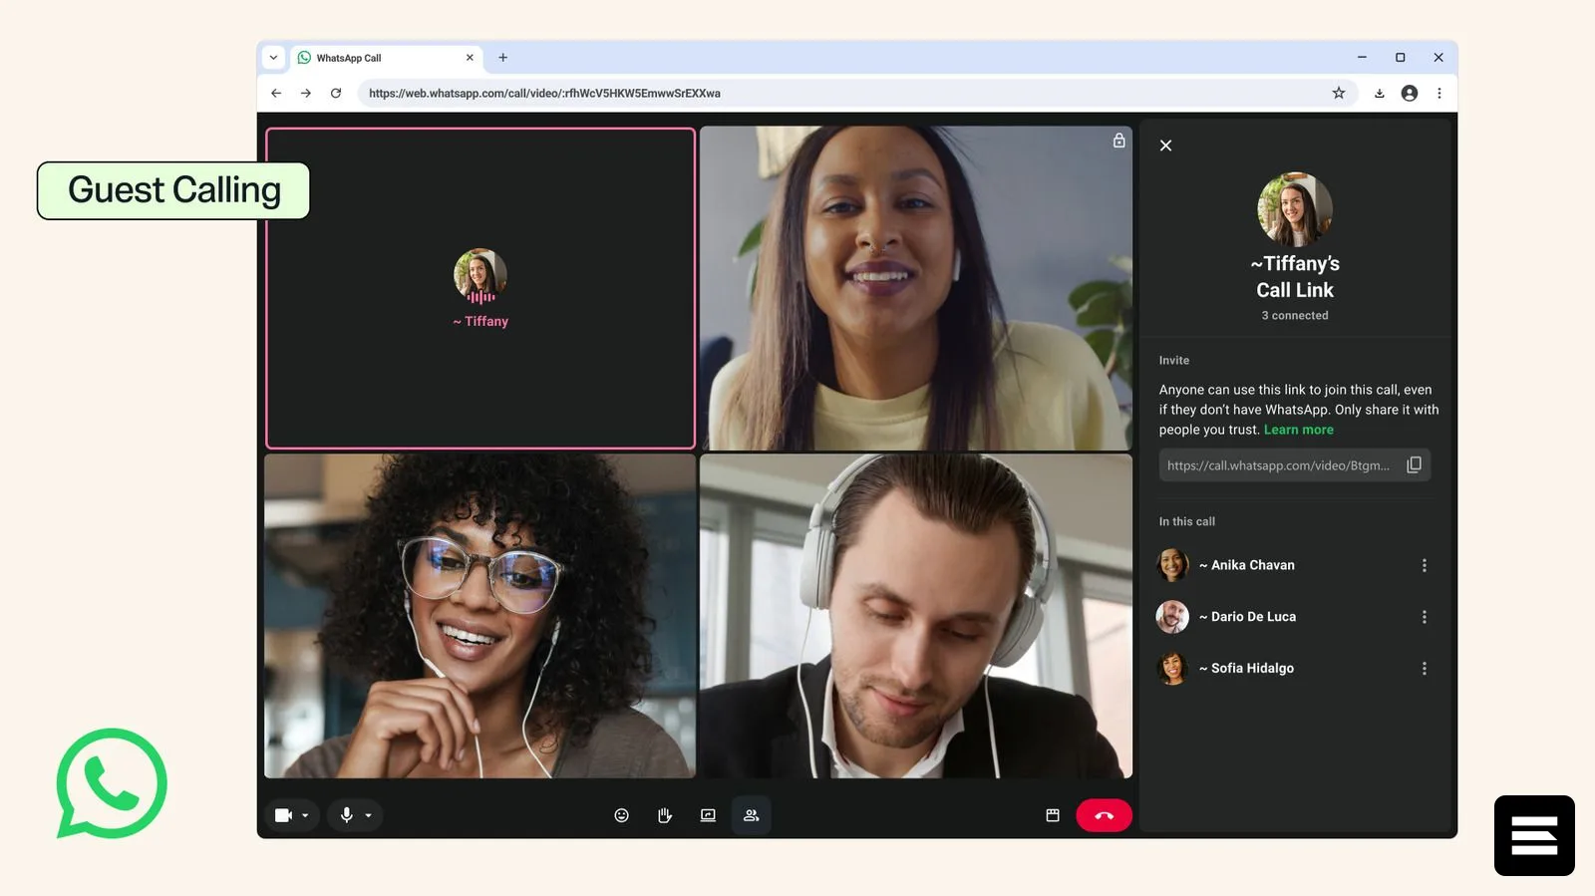Copy the call invite link
This screenshot has width=1595, height=896.
1414,465
